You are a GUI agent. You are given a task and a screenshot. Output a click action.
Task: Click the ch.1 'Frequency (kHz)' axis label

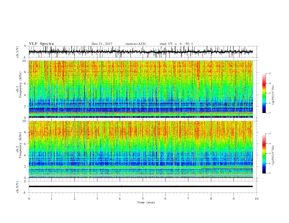coord(20,85)
